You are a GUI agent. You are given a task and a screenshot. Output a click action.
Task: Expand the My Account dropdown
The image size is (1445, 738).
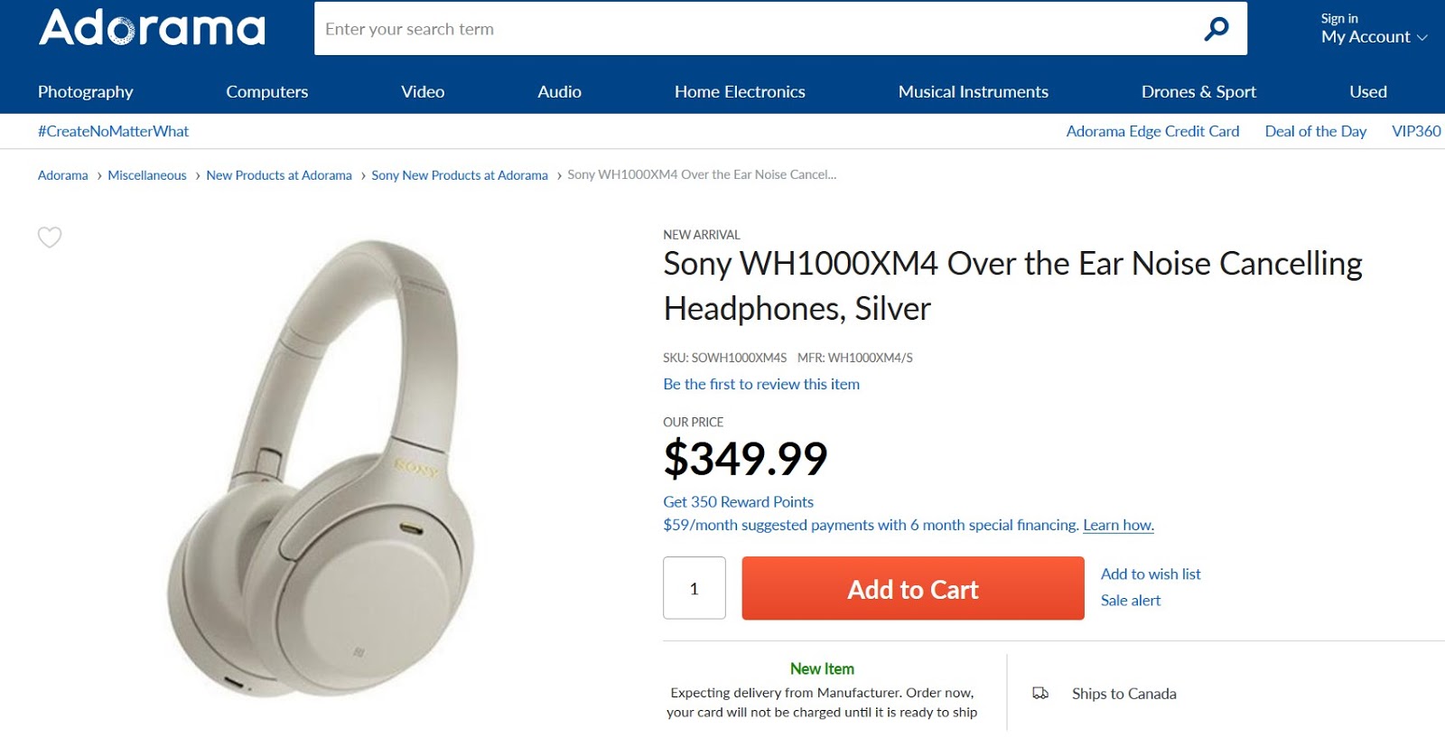click(x=1374, y=37)
